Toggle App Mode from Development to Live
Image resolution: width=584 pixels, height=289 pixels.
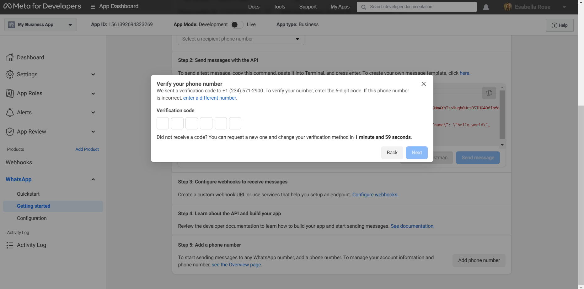[x=237, y=25]
